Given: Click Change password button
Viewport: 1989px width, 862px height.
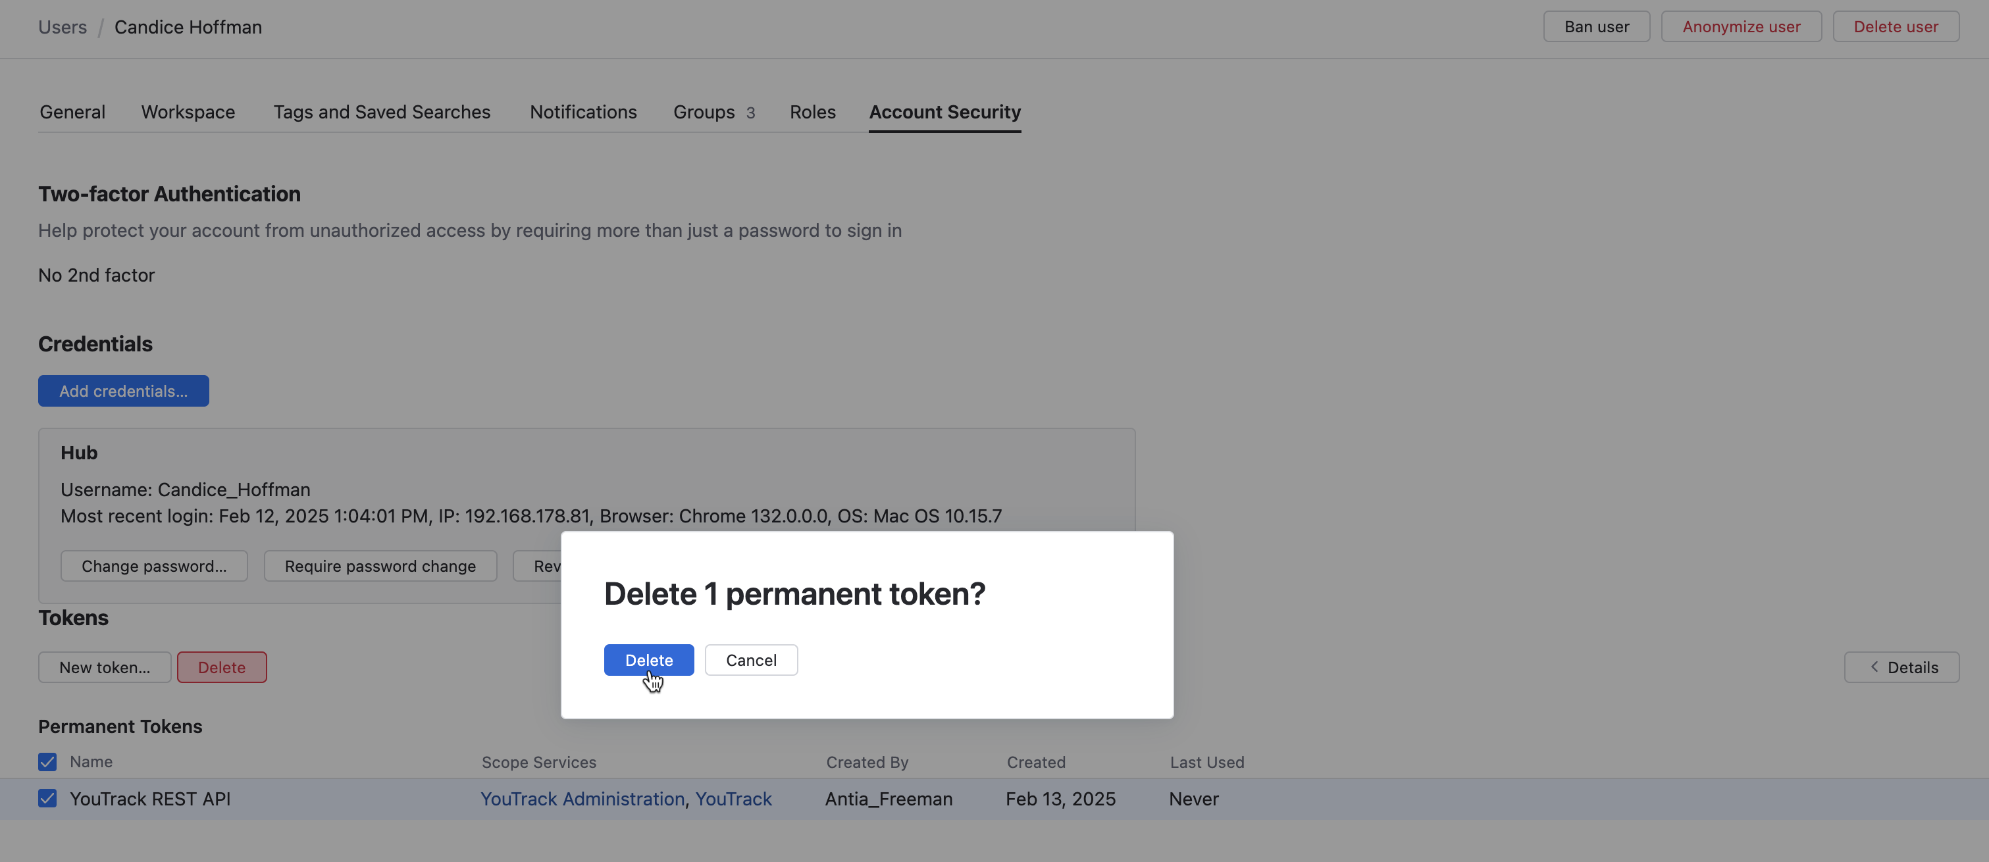Looking at the screenshot, I should tap(153, 566).
